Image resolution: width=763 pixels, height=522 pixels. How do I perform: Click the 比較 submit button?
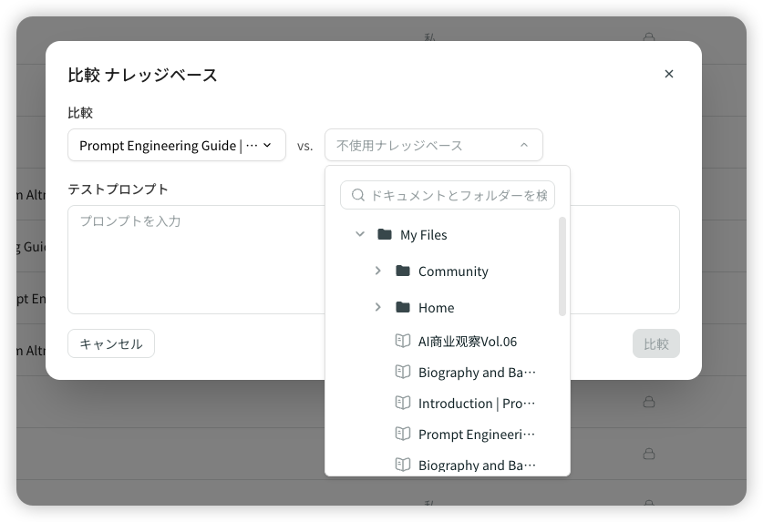pyautogui.click(x=655, y=343)
